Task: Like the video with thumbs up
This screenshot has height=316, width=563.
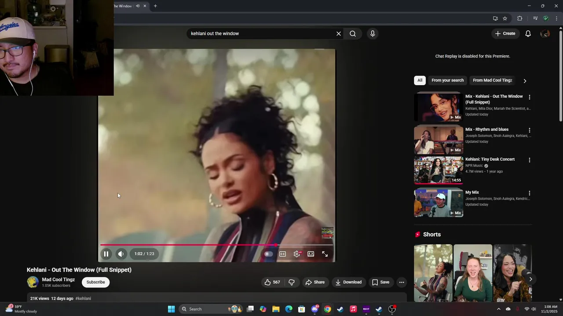Action: tap(272, 282)
